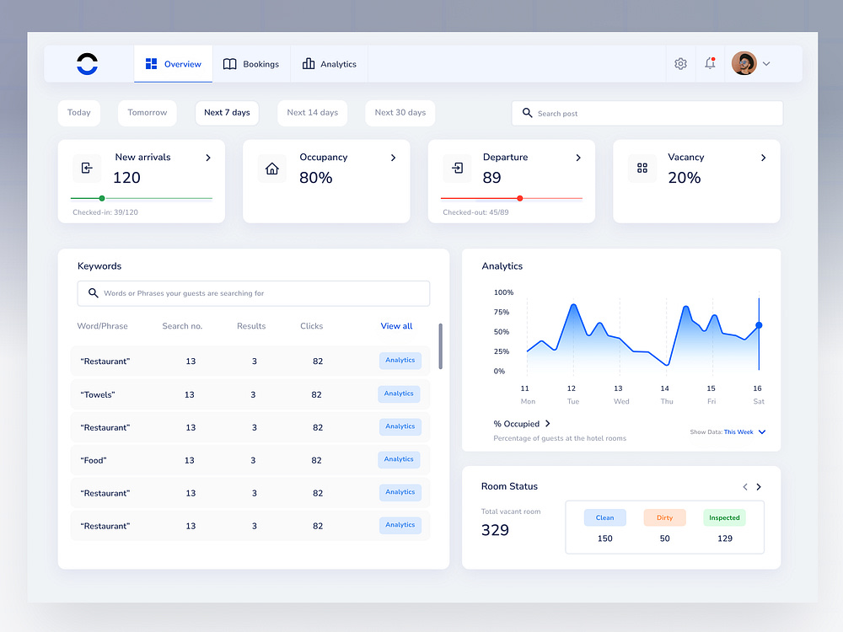Select the Next 14 days filter
The height and width of the screenshot is (632, 843).
click(x=313, y=113)
